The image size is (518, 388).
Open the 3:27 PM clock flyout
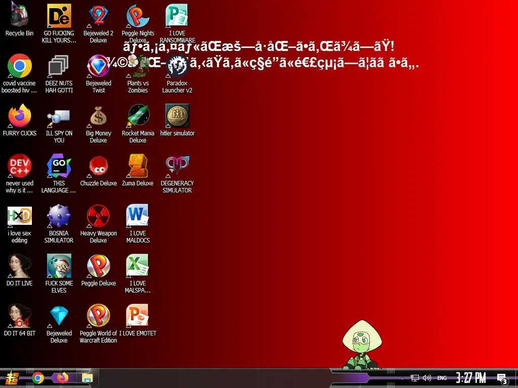coord(471,378)
